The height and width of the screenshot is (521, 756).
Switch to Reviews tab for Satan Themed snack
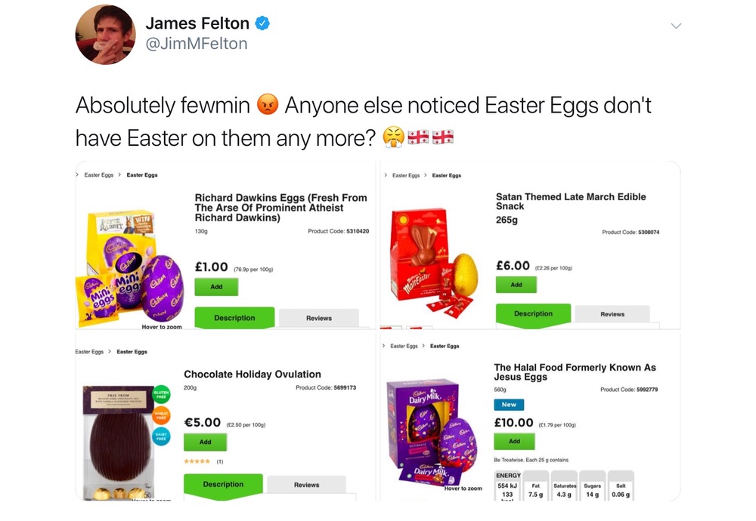pyautogui.click(x=612, y=314)
